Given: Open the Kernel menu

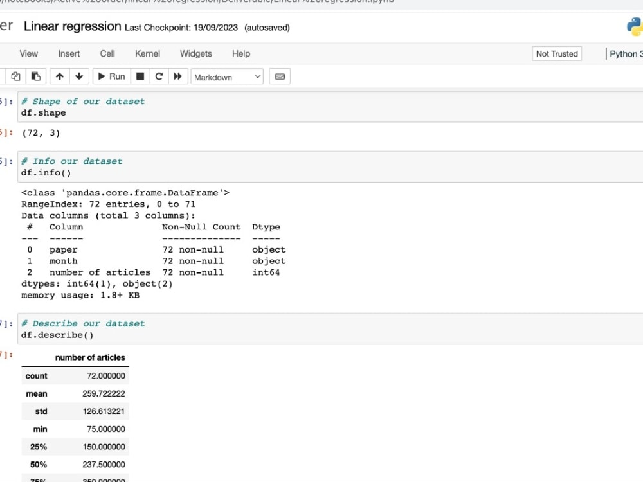Looking at the screenshot, I should click(148, 54).
